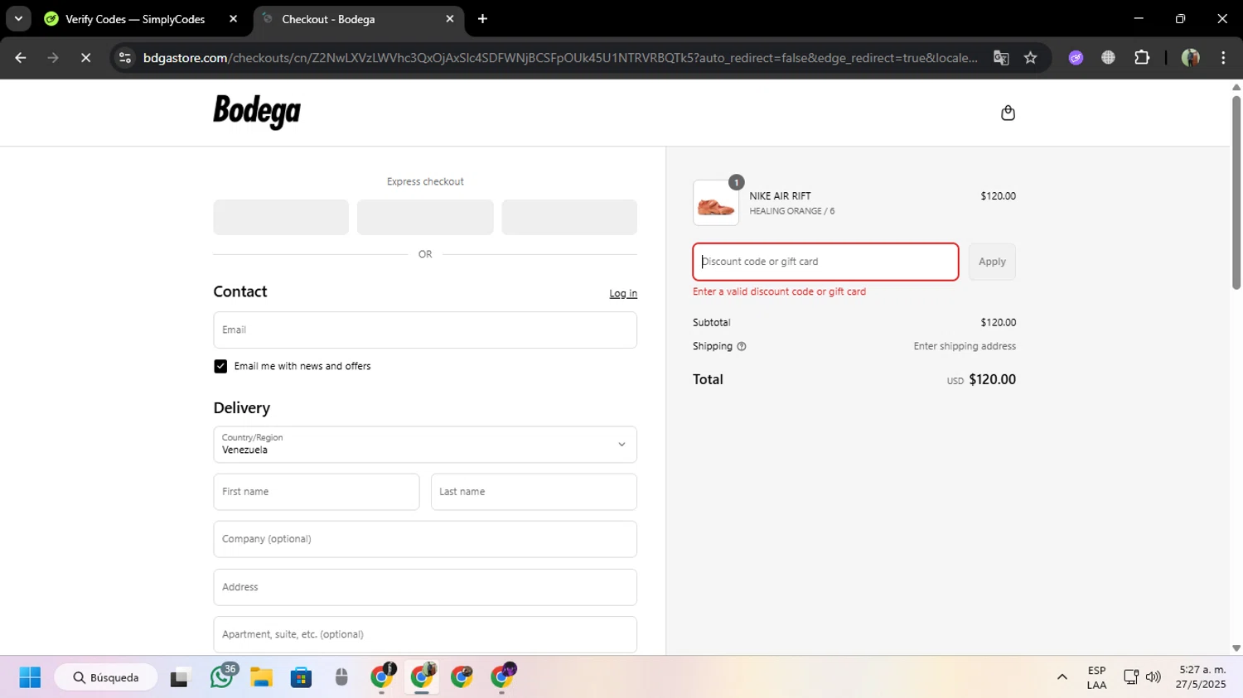
Task: Click the USD $120.00 total amount
Action: click(981, 380)
